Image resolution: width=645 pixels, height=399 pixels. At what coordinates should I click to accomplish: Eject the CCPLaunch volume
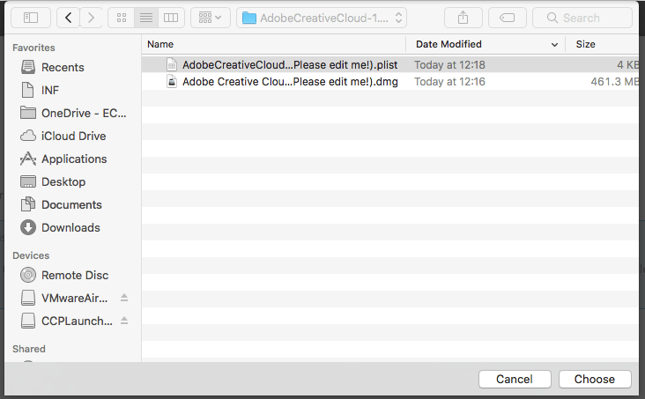click(x=124, y=321)
